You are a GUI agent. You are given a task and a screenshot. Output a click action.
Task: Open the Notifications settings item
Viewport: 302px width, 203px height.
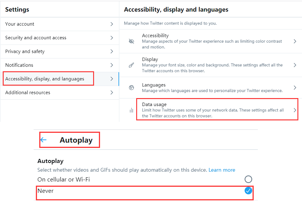pos(19,65)
